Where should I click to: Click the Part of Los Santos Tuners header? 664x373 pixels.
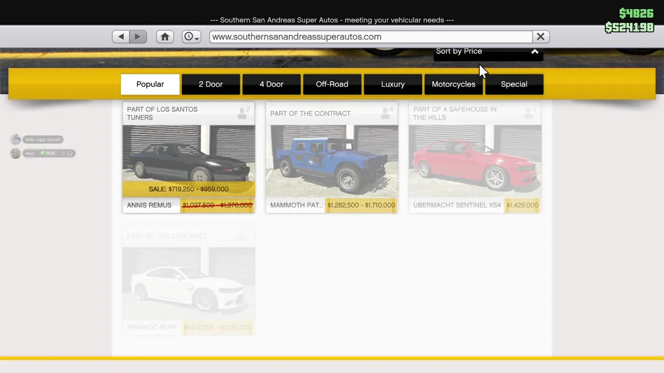162,113
